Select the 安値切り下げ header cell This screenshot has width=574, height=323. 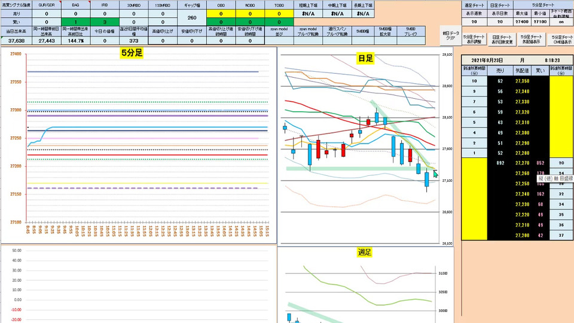point(192,31)
